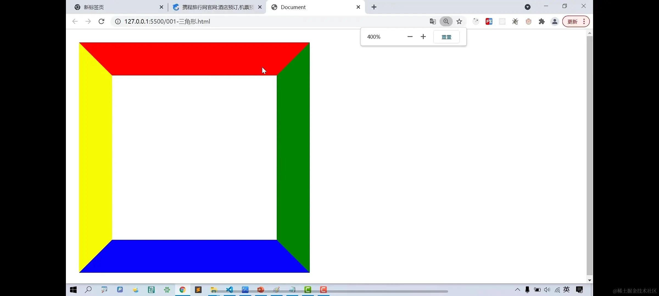Open Visual Studio Code from the taskbar
Screen dimensions: 659x296
(230, 290)
